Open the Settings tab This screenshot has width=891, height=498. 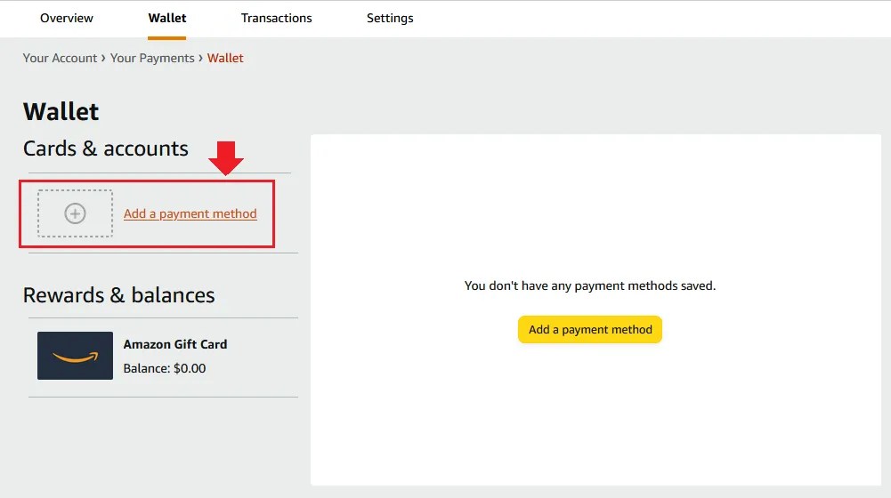point(390,18)
